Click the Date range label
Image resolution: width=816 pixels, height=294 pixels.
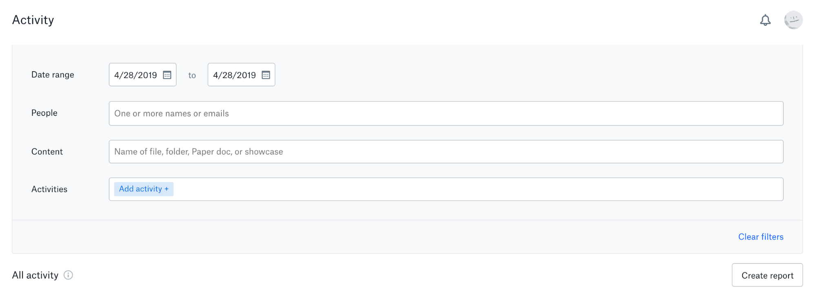(x=53, y=75)
